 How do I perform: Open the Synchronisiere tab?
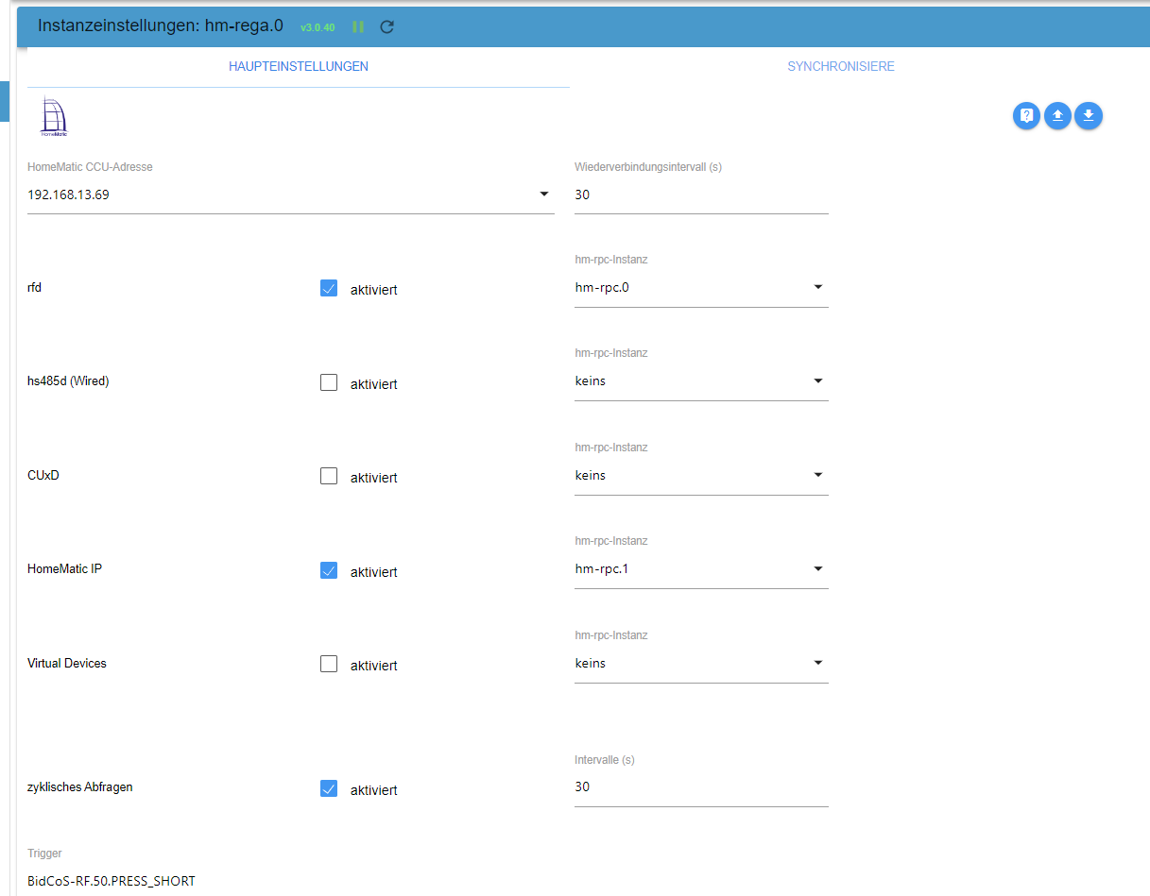841,67
